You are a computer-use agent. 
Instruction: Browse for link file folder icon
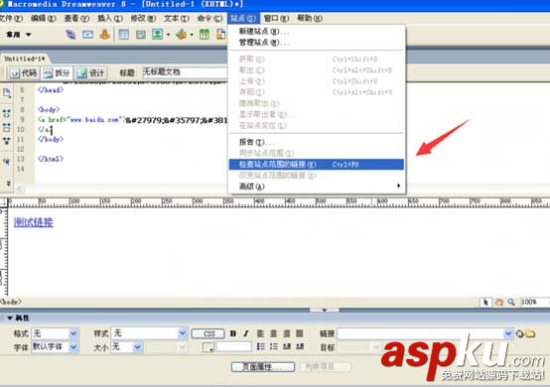coord(531,334)
